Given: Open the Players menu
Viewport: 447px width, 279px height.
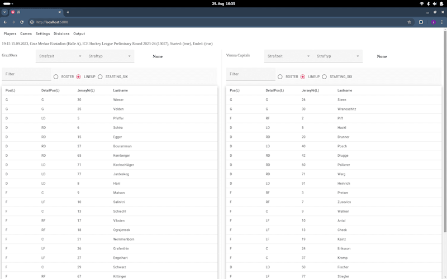Looking at the screenshot, I should pos(10,33).
